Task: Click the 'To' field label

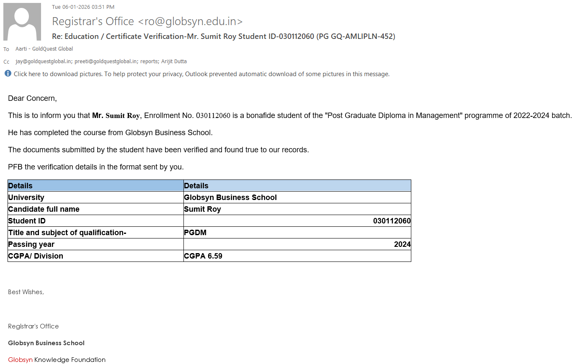Action: click(6, 49)
